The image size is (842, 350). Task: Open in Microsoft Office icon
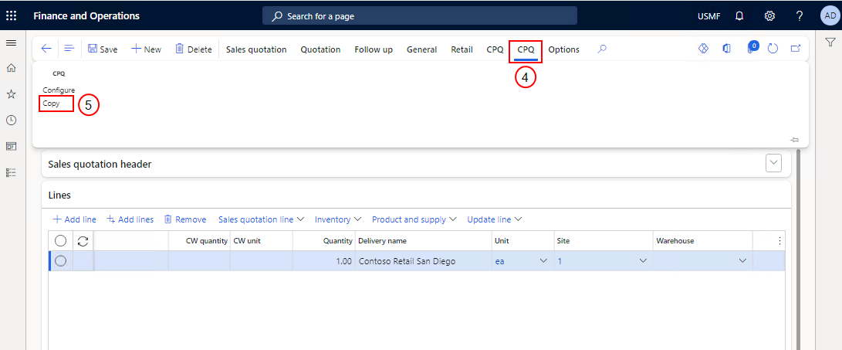click(727, 49)
